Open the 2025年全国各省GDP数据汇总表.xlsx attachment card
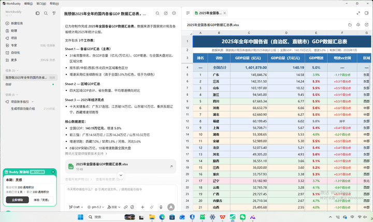The image size is (373, 222). pyautogui.click(x=121, y=167)
